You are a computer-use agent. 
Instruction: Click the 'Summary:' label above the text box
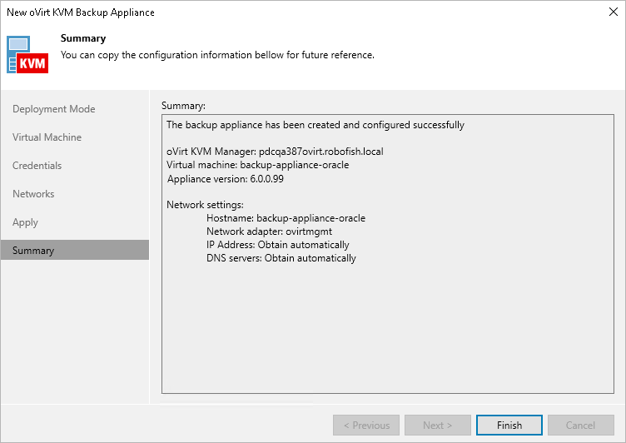click(183, 106)
